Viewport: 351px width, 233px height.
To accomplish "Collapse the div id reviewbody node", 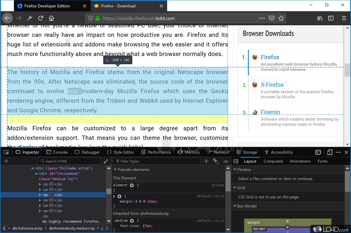I will (36, 174).
